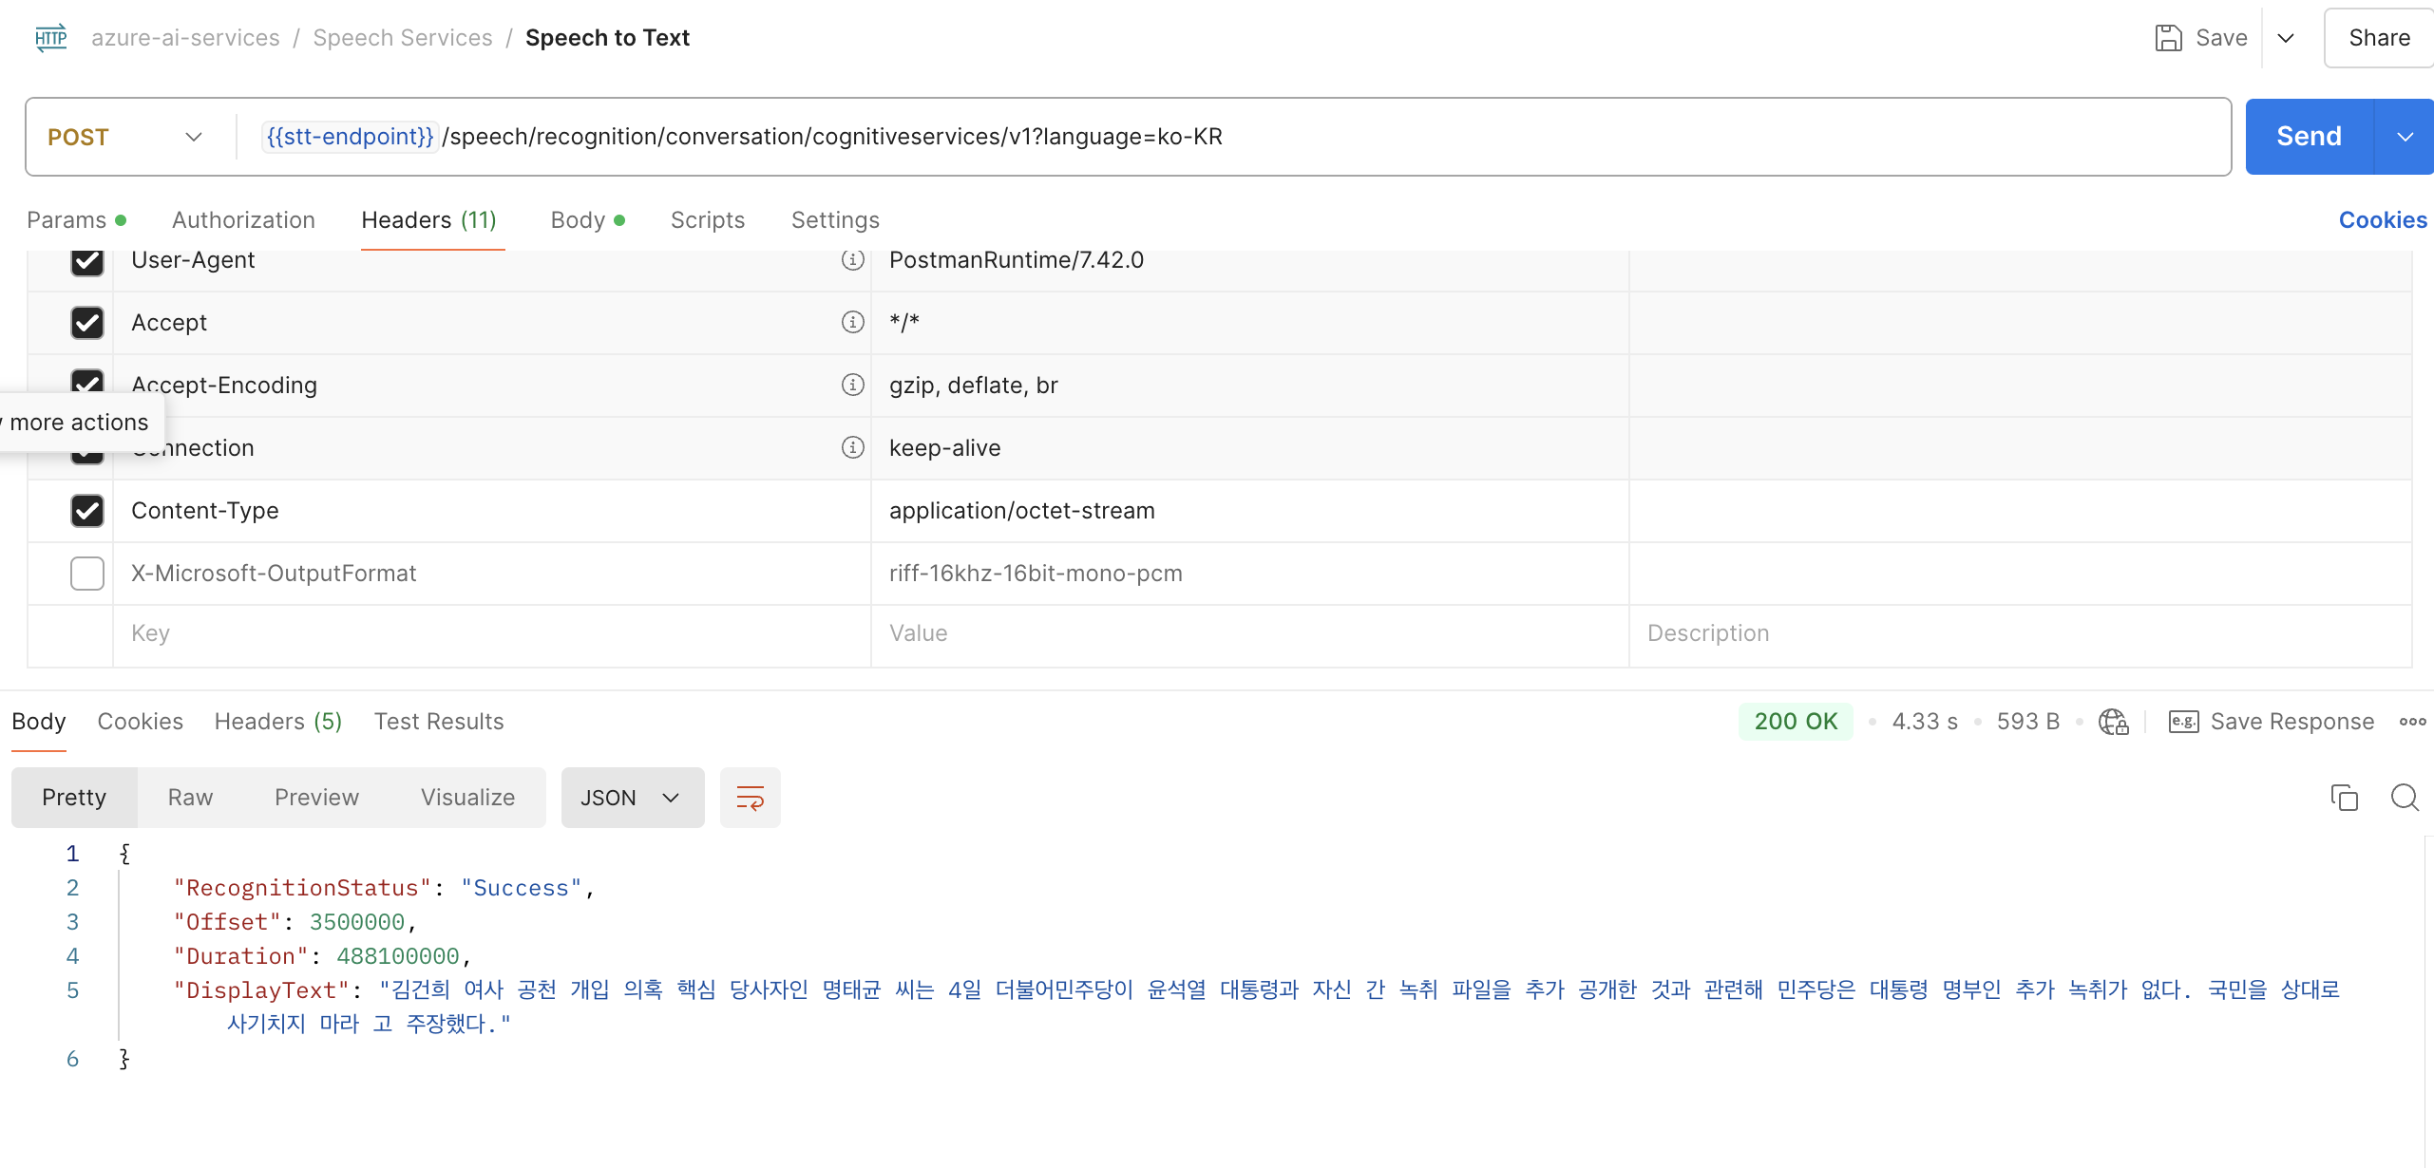The image size is (2434, 1168).
Task: Open the Raw response view tab
Action: click(x=190, y=798)
